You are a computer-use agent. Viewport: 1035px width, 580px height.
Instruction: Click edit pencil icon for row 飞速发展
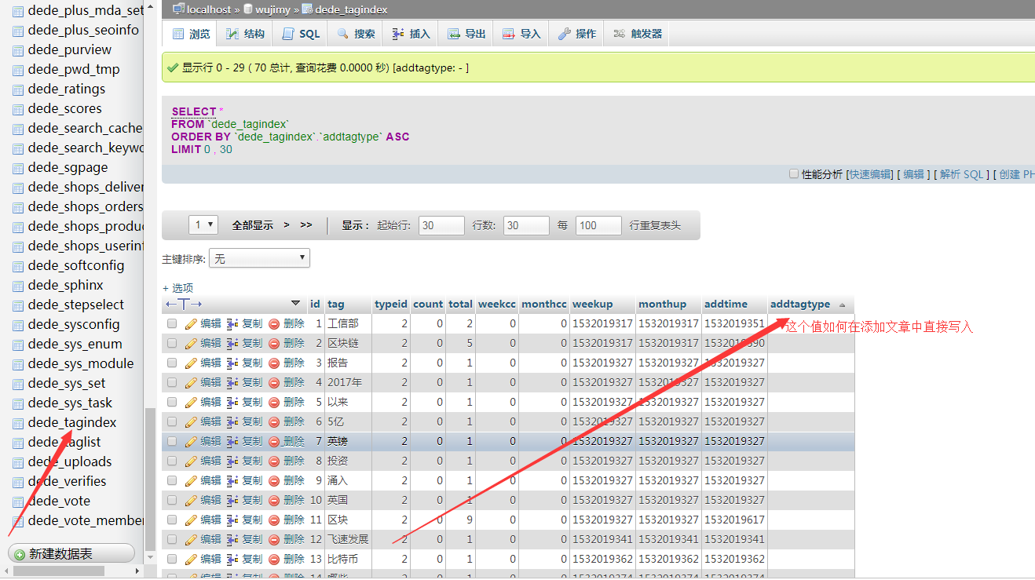pos(191,539)
